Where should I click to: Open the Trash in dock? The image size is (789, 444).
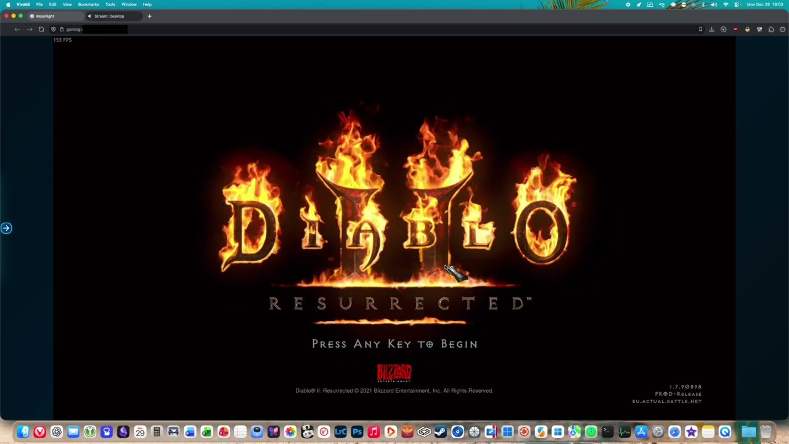766,432
